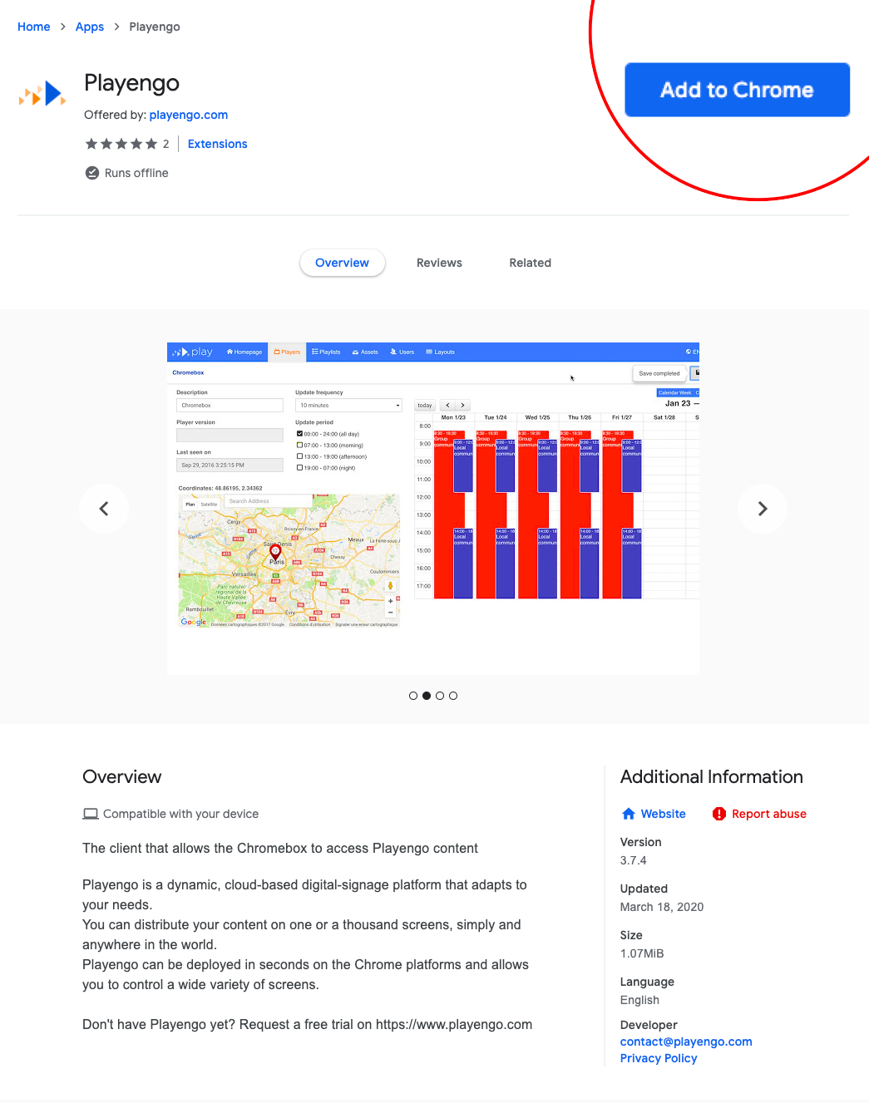Click the Website home icon

click(629, 814)
